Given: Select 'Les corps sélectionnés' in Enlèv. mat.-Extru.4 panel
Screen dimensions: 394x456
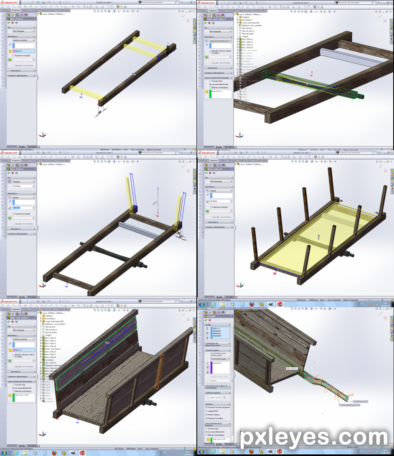Looking at the screenshot, I should (x=13, y=388).
